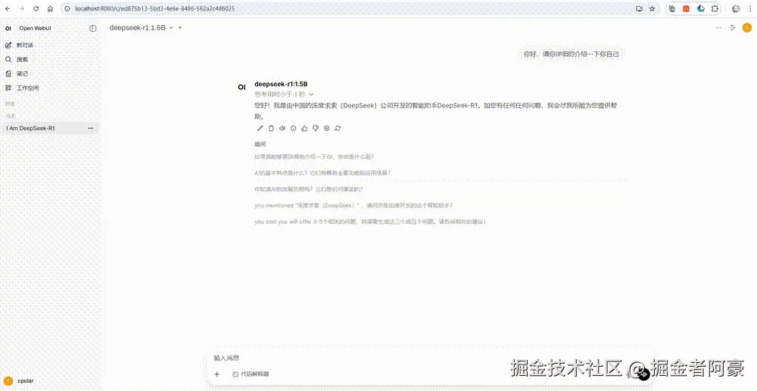Click the browser back arrow
The image size is (757, 391).
point(8,8)
